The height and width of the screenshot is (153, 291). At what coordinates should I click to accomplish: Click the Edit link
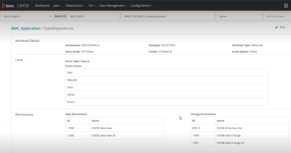pos(282,27)
